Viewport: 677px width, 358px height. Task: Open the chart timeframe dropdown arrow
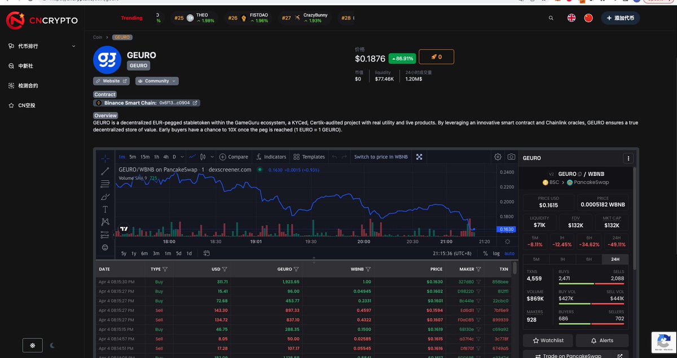(x=183, y=157)
